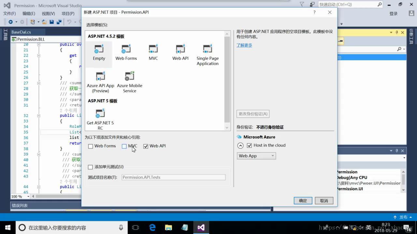Image resolution: width=417 pixels, height=234 pixels.
Task: Open File Explorer from the taskbar
Action: [168, 227]
